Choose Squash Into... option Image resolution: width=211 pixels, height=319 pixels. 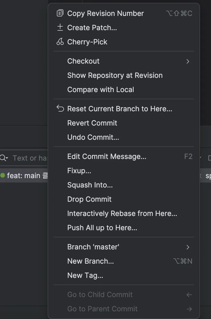pos(90,185)
